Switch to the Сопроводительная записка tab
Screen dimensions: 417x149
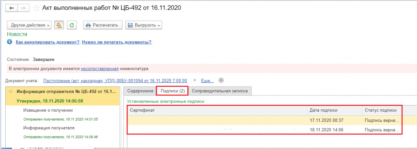pos(219,91)
